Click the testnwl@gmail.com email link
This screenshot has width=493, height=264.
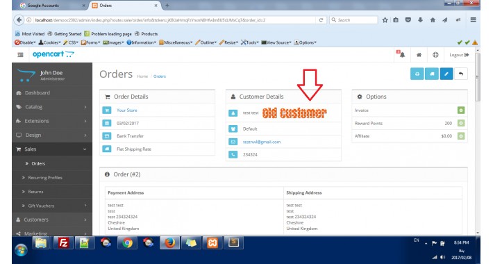[x=262, y=142]
